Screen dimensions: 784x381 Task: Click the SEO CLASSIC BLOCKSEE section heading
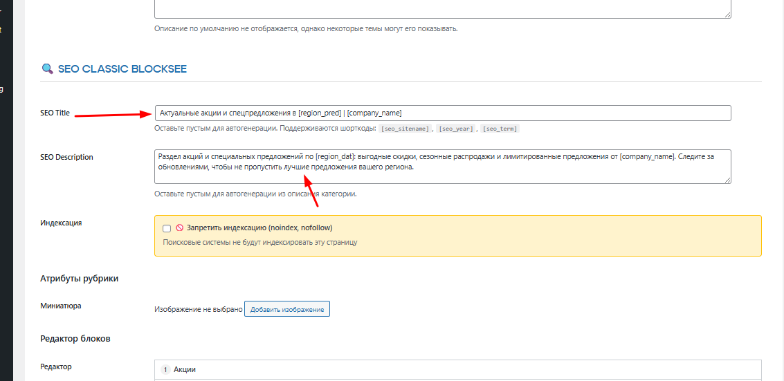[122, 69]
